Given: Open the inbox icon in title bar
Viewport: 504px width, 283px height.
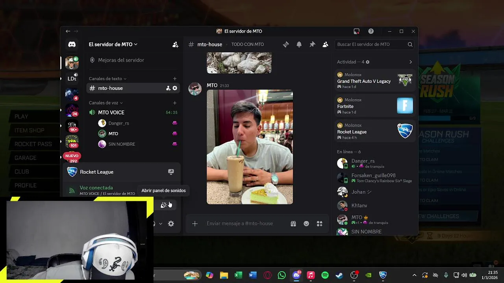Looking at the screenshot, I should (356, 31).
